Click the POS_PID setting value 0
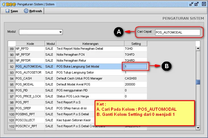 136,90
